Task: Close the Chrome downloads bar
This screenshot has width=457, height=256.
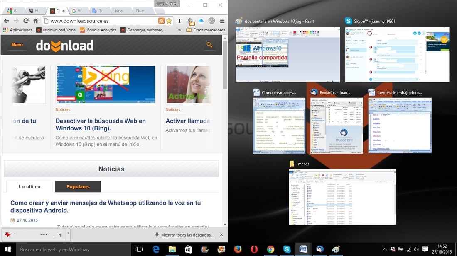Action: click(221, 234)
